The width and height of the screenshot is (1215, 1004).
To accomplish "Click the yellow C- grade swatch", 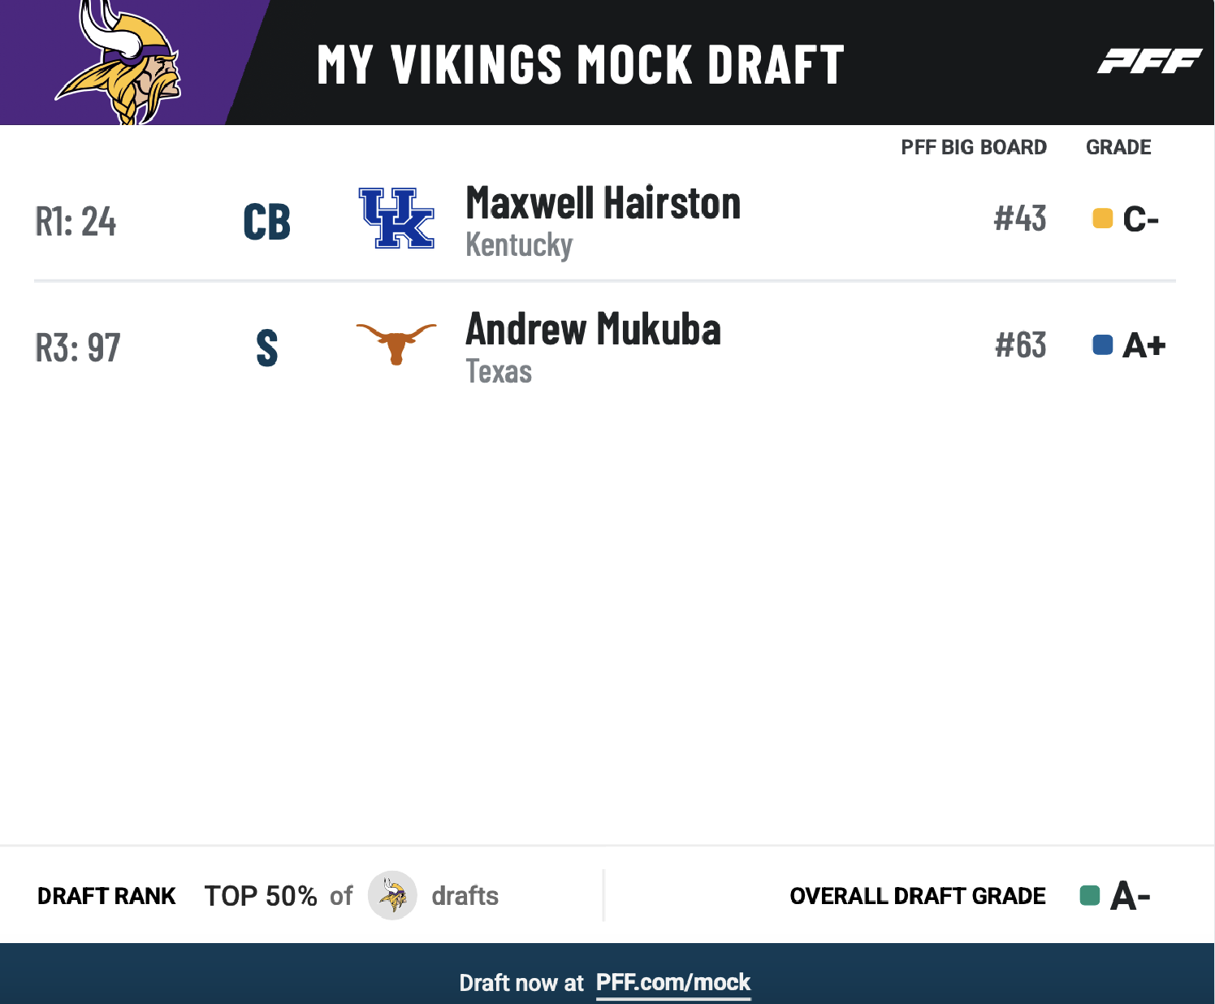I will [x=1102, y=219].
